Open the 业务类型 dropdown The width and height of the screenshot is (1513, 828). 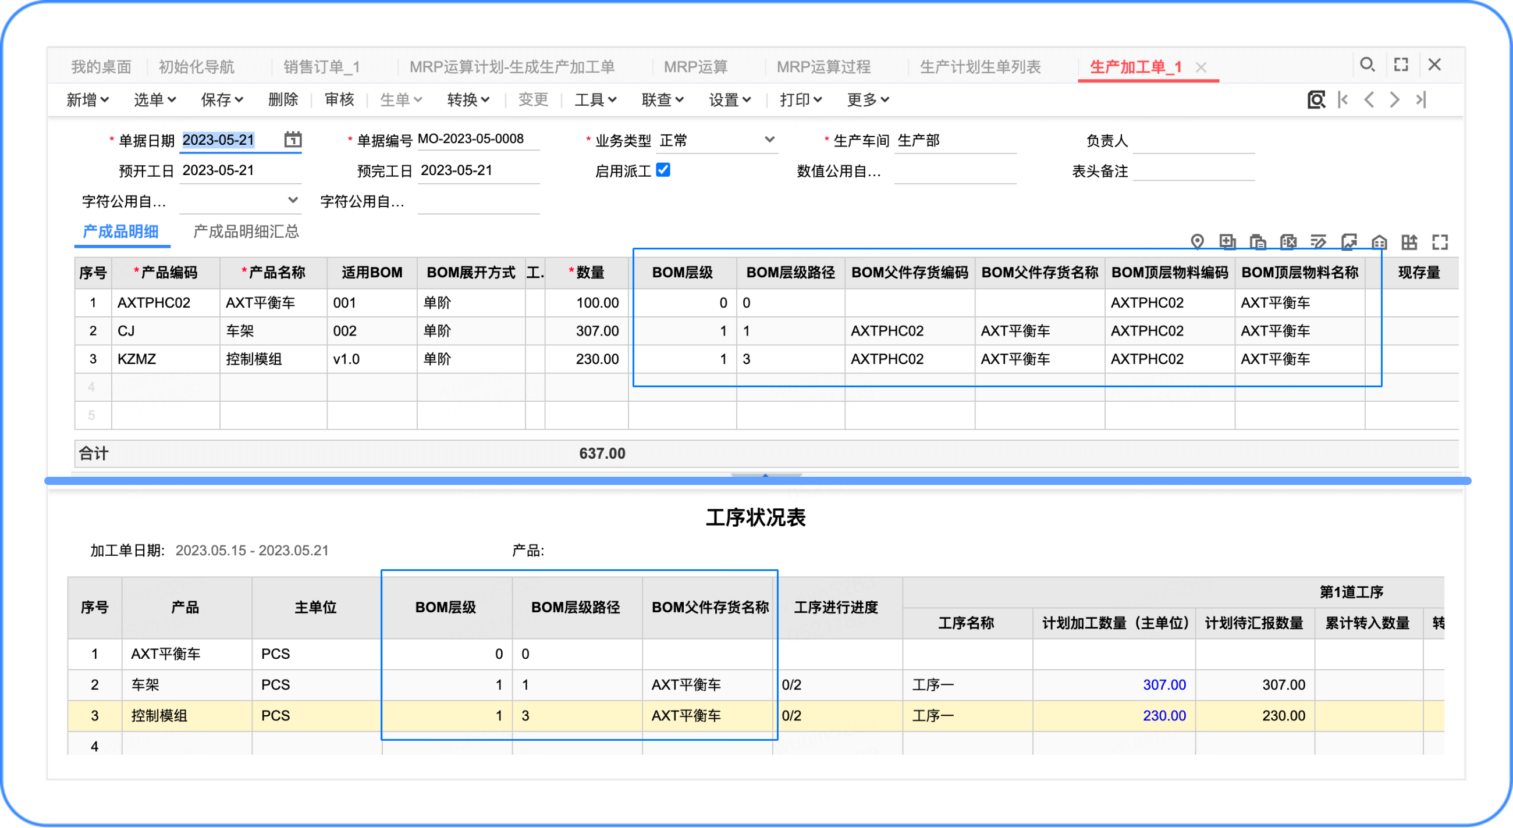[769, 140]
